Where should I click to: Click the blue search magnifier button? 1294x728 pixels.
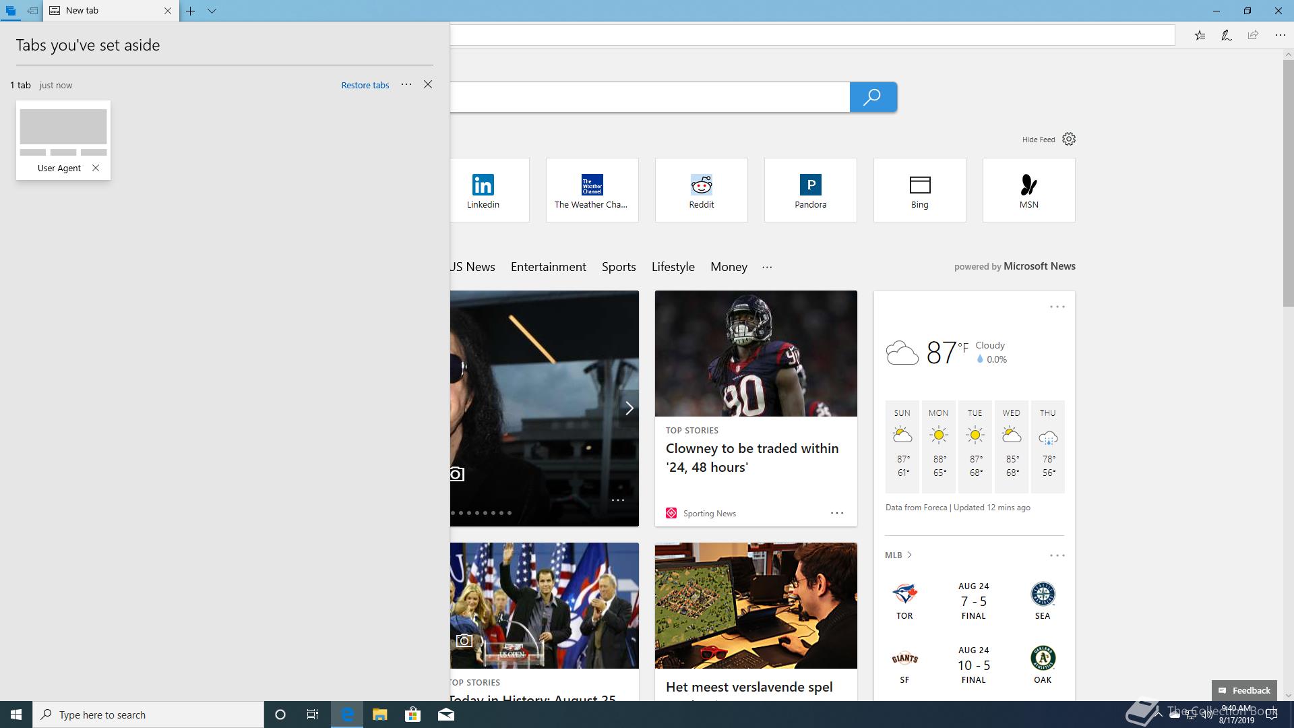(x=873, y=97)
